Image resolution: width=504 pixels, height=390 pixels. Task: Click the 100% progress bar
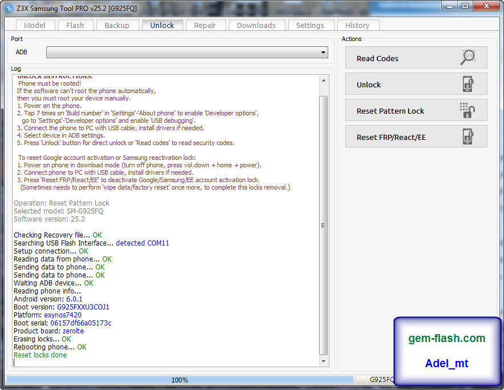180,380
